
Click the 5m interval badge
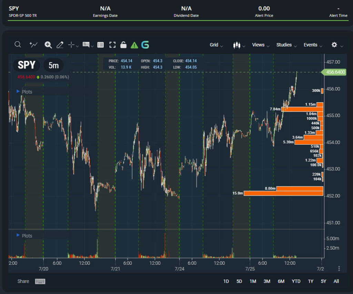pos(53,65)
